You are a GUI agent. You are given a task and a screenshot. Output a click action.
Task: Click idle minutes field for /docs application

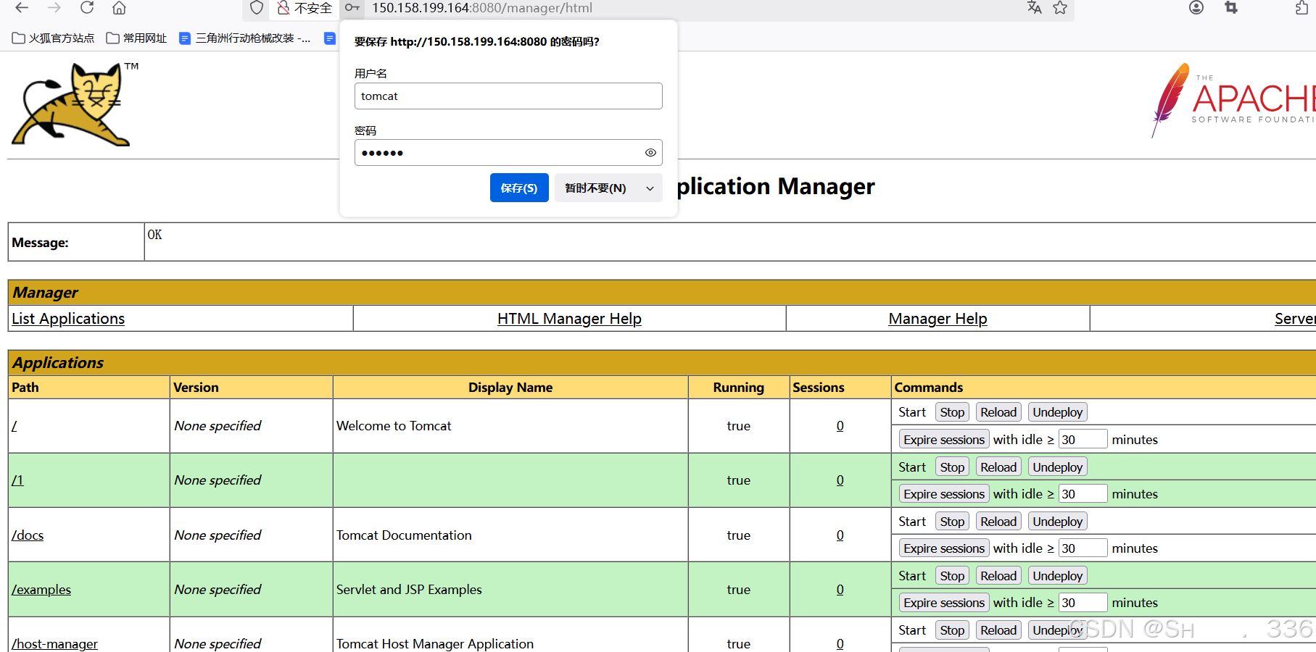tap(1083, 548)
